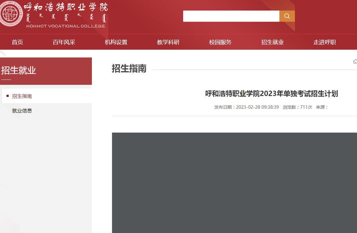
Task: Click the gray embedded document viewer area
Action: tap(234, 183)
